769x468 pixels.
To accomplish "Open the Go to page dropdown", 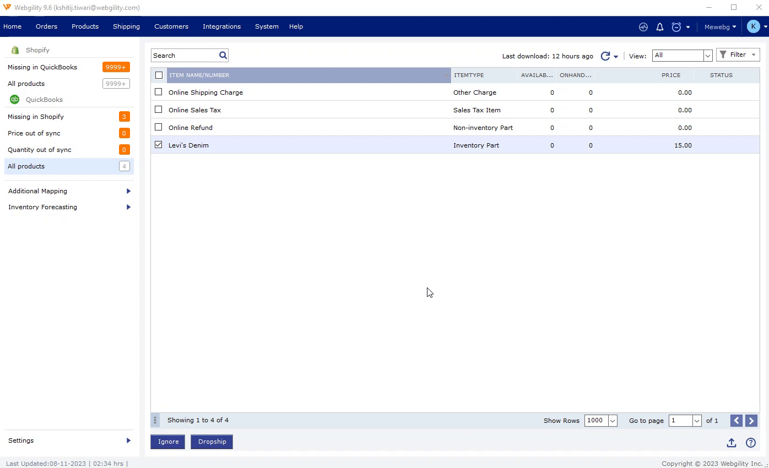I will point(685,420).
